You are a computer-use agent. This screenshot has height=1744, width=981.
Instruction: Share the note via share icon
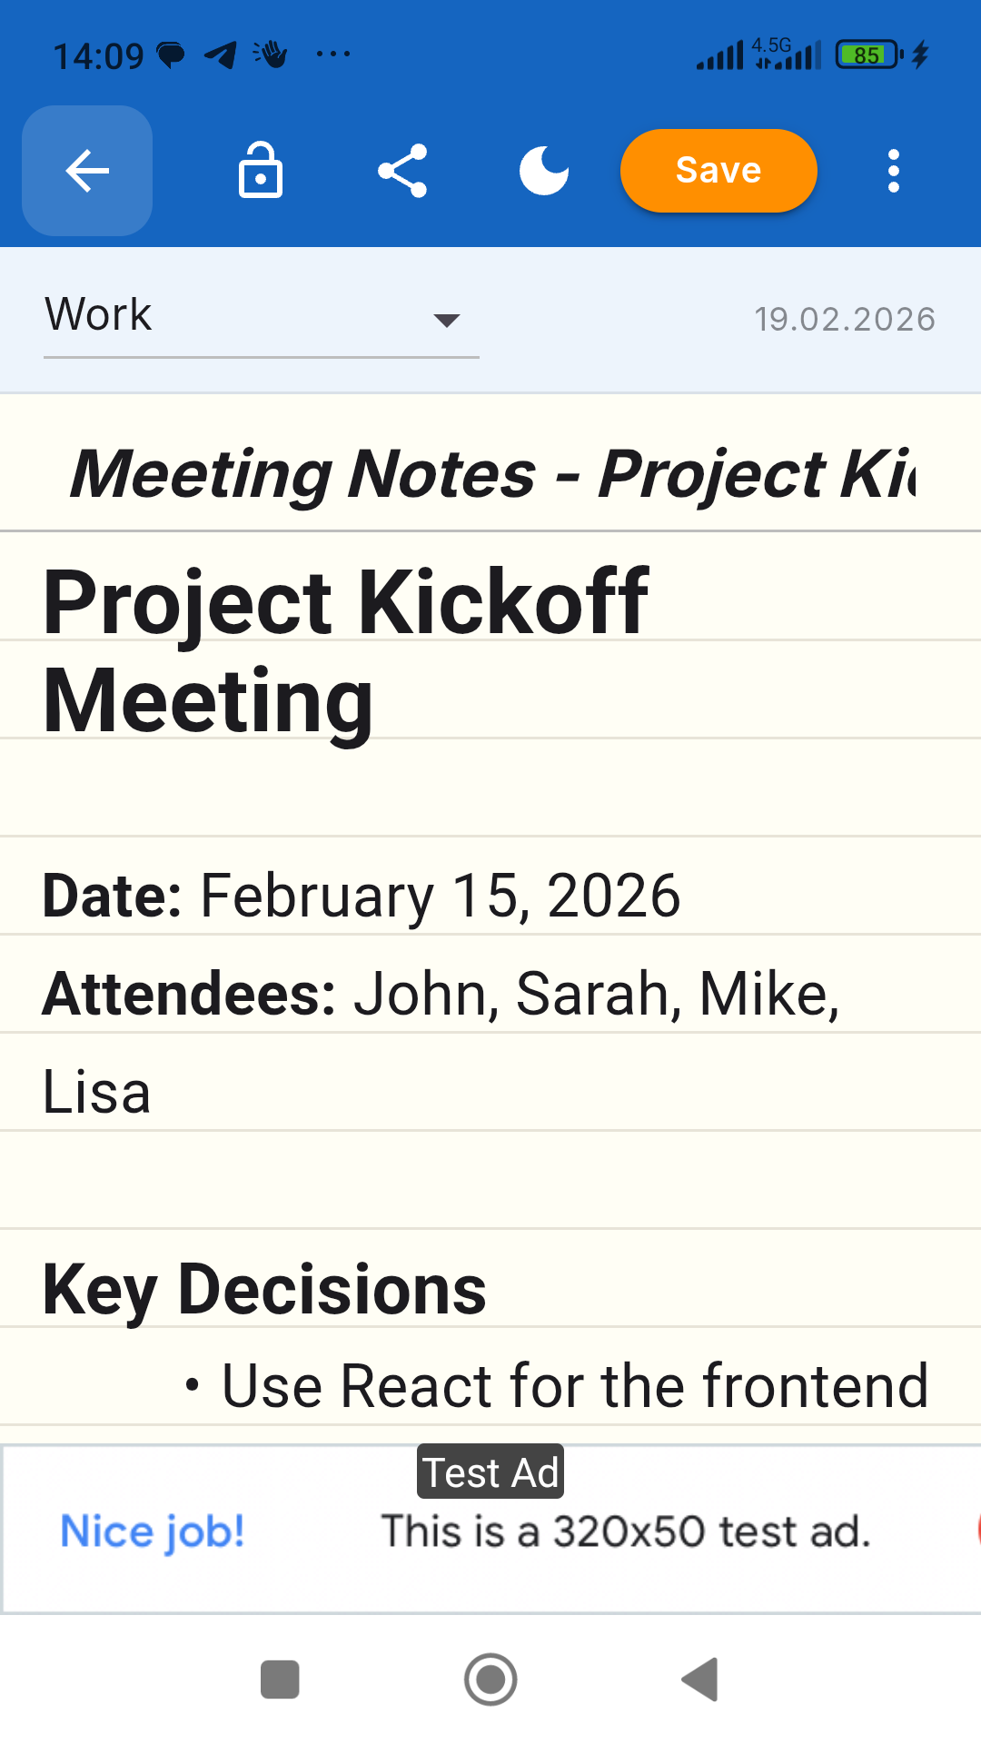402,171
